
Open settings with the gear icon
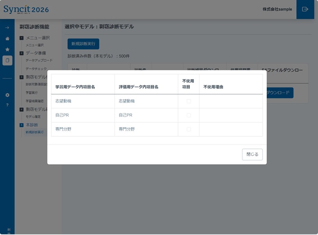[7, 95]
